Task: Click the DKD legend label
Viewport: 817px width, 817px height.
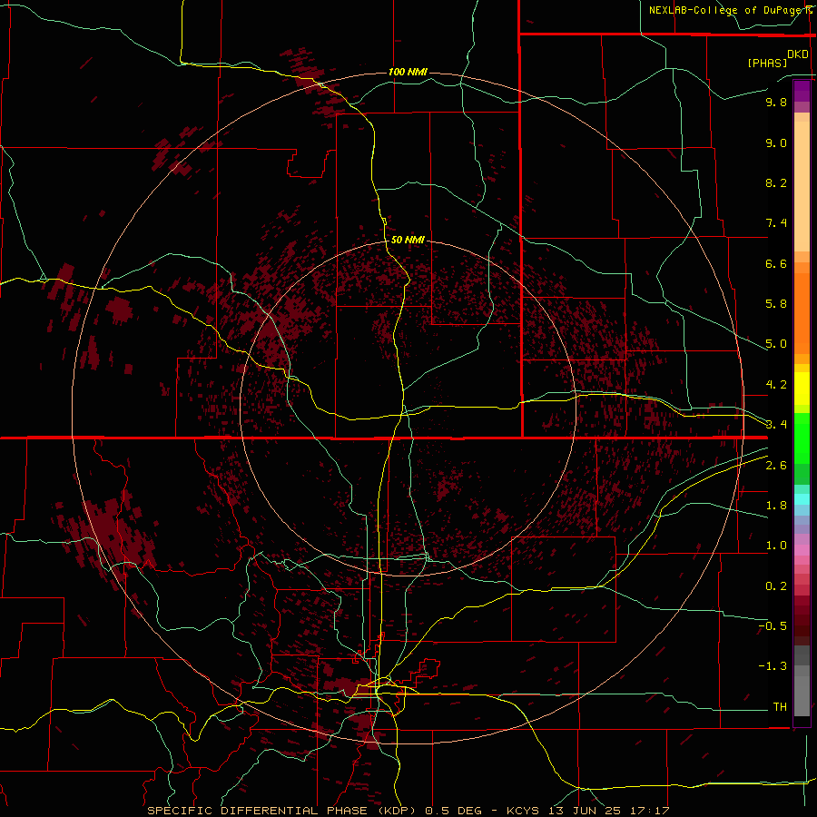Action: [x=798, y=54]
